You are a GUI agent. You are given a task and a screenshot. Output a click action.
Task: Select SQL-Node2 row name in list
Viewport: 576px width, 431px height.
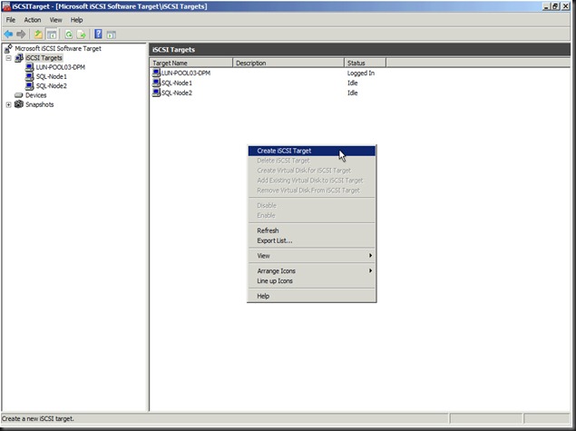click(x=177, y=93)
